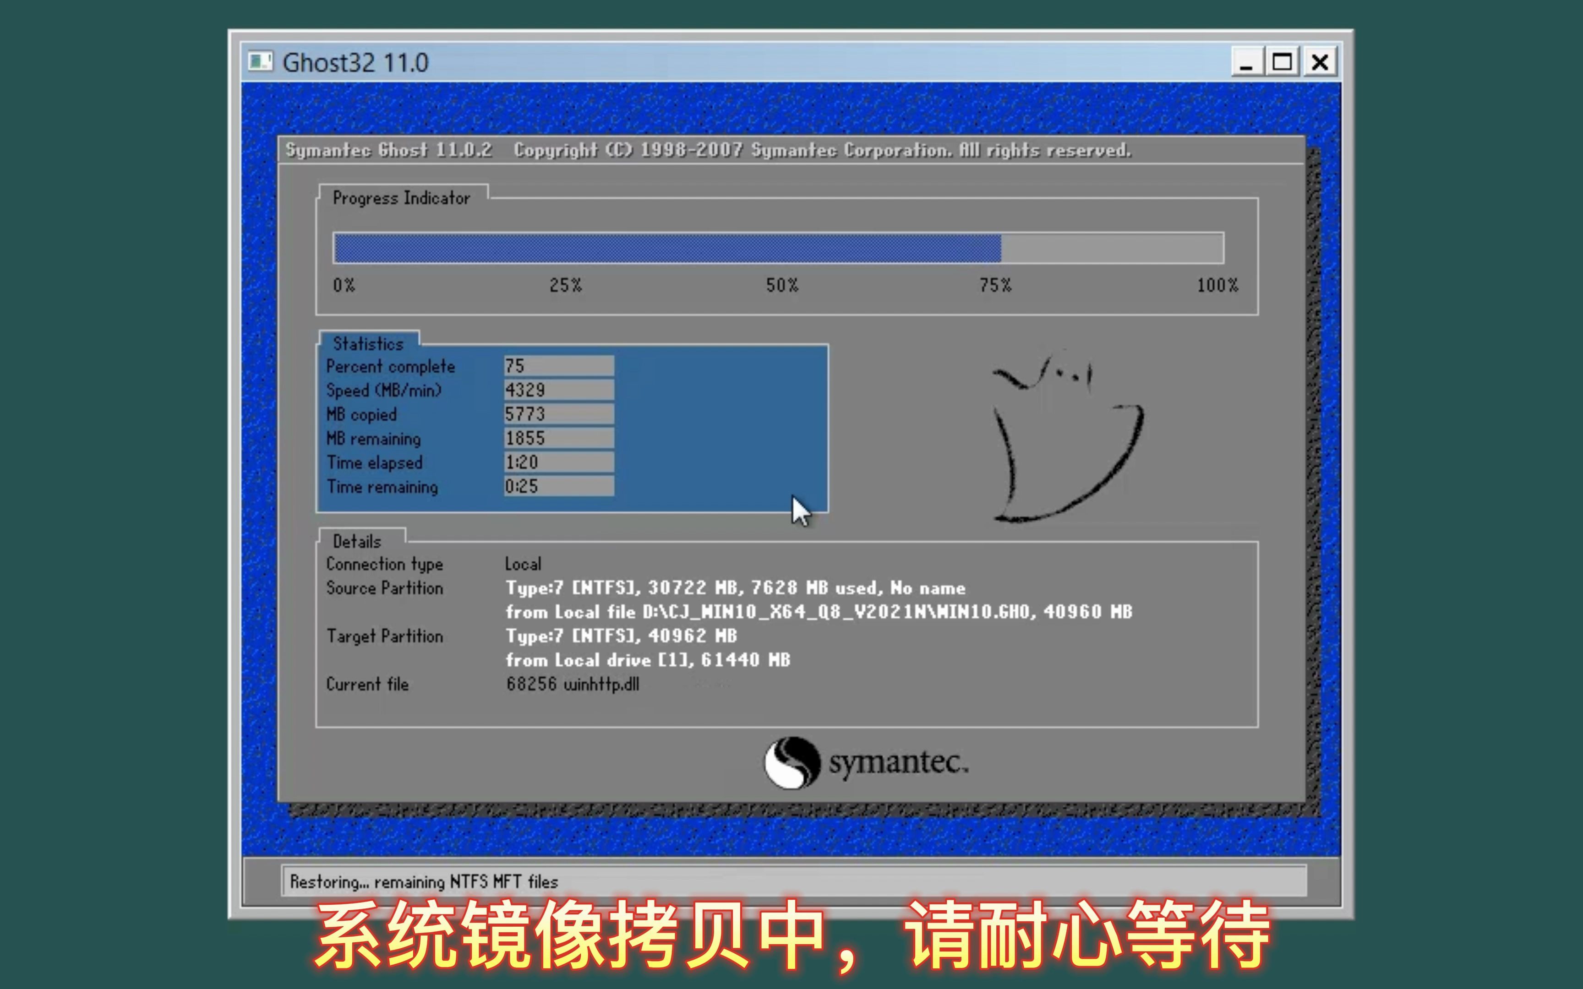Click the connection type value Local
Viewport: 1583px width, 989px height.
click(x=523, y=564)
